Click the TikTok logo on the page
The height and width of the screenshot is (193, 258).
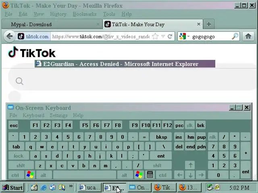(x=32, y=53)
